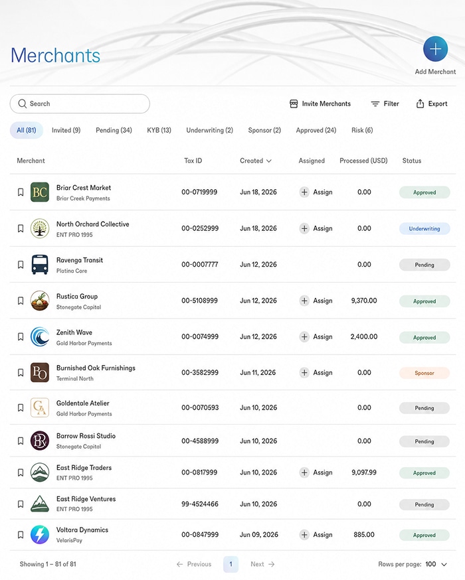Click the Invite Merchants storefront icon
Viewport: 465px width, 580px height.
(x=294, y=104)
